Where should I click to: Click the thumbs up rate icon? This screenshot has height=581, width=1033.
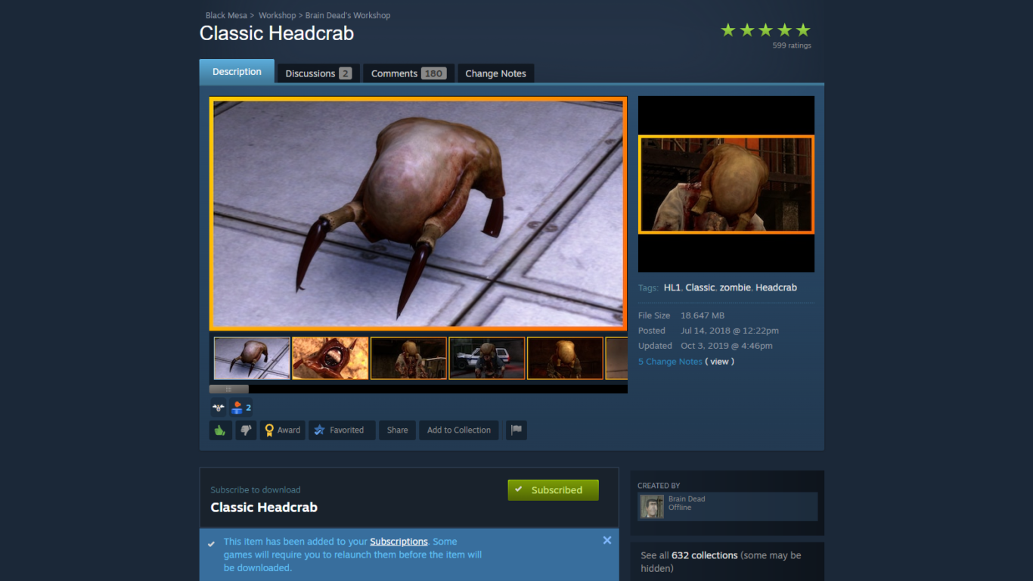pyautogui.click(x=220, y=430)
